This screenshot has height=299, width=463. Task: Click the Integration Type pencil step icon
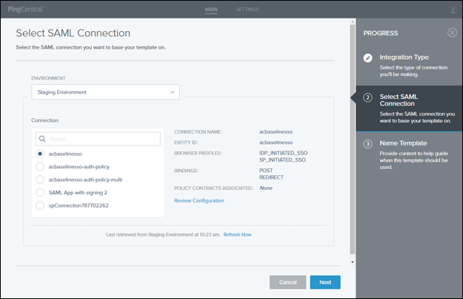(x=368, y=57)
